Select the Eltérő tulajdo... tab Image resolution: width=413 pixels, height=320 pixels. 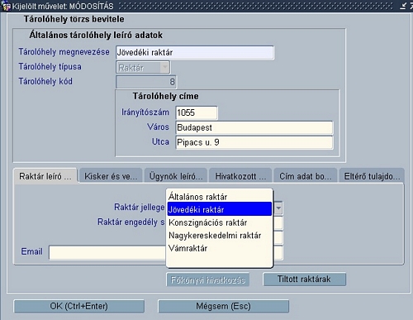pos(372,176)
